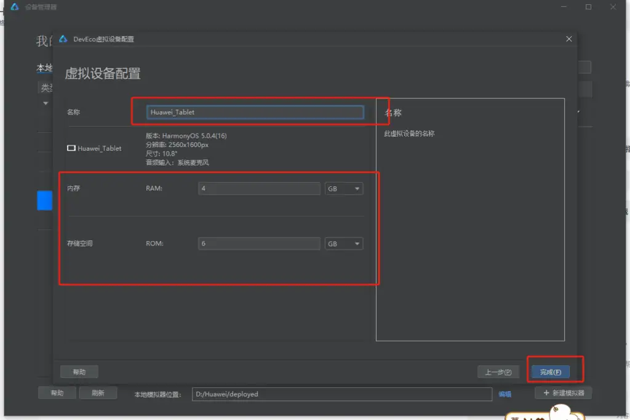Click the Device Manager window logo icon

[15, 7]
